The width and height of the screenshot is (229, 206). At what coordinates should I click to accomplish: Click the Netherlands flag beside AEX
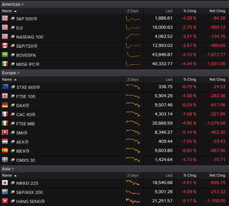point(5,141)
